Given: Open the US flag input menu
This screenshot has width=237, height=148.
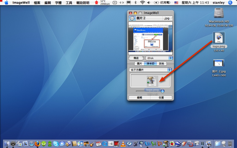Looking at the screenshot, I should point(176,3).
